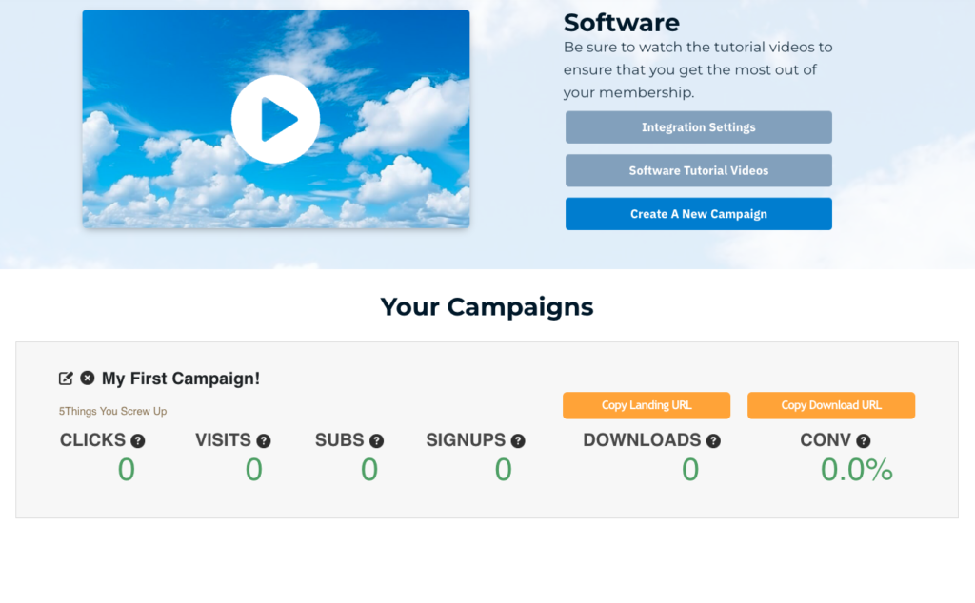The height and width of the screenshot is (603, 975).
Task: Click Create A New Campaign button
Action: (x=698, y=214)
